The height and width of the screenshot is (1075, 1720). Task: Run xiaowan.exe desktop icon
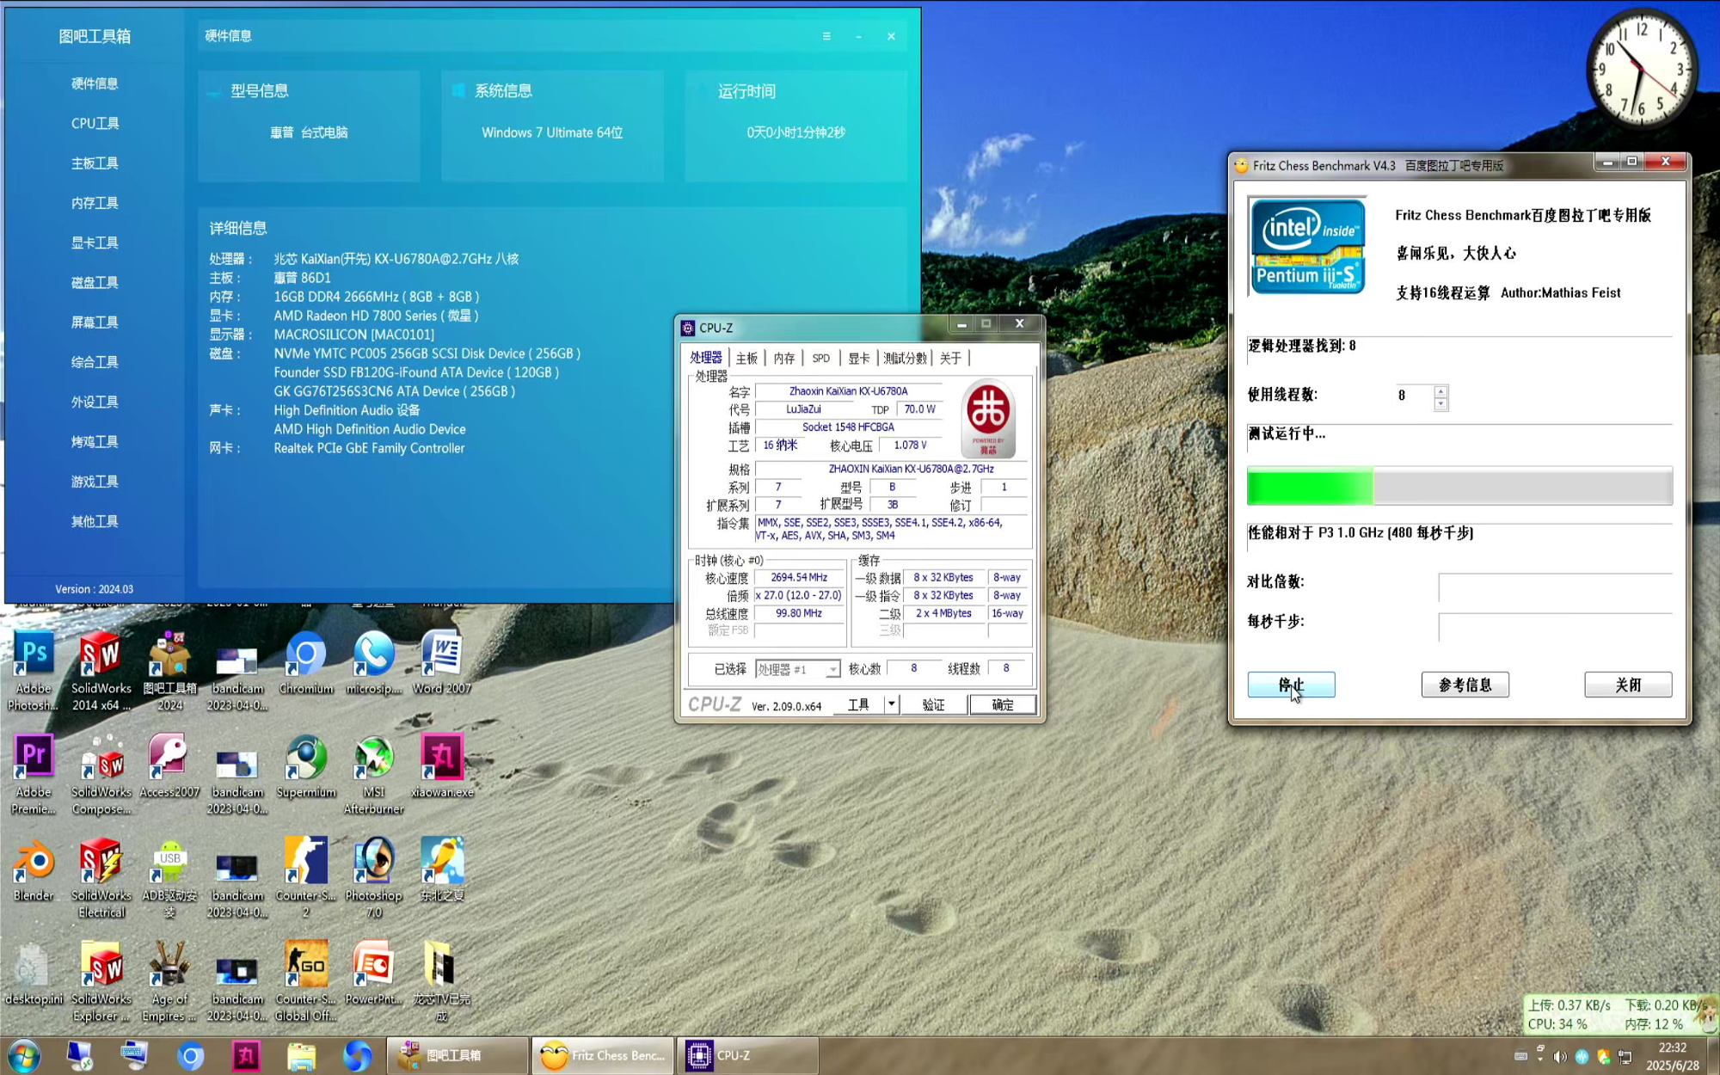pyautogui.click(x=441, y=766)
